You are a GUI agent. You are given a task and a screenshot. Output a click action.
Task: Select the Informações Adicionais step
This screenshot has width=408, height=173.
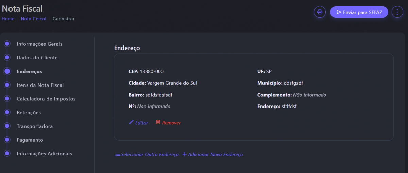(x=44, y=154)
